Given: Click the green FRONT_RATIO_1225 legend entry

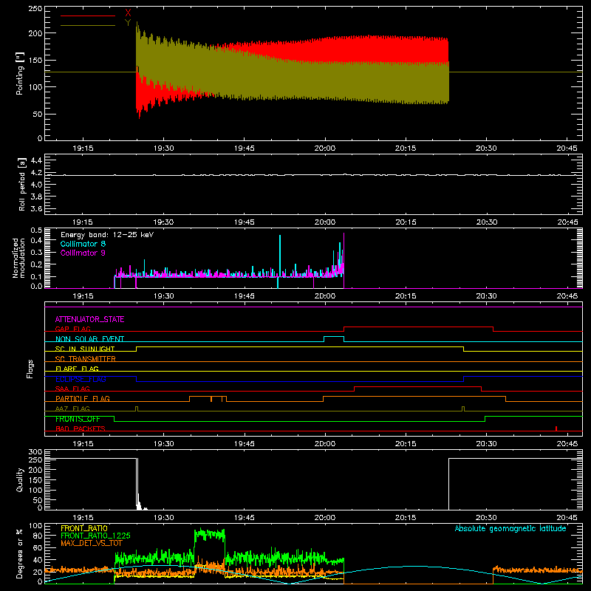Looking at the screenshot, I should pos(95,536).
